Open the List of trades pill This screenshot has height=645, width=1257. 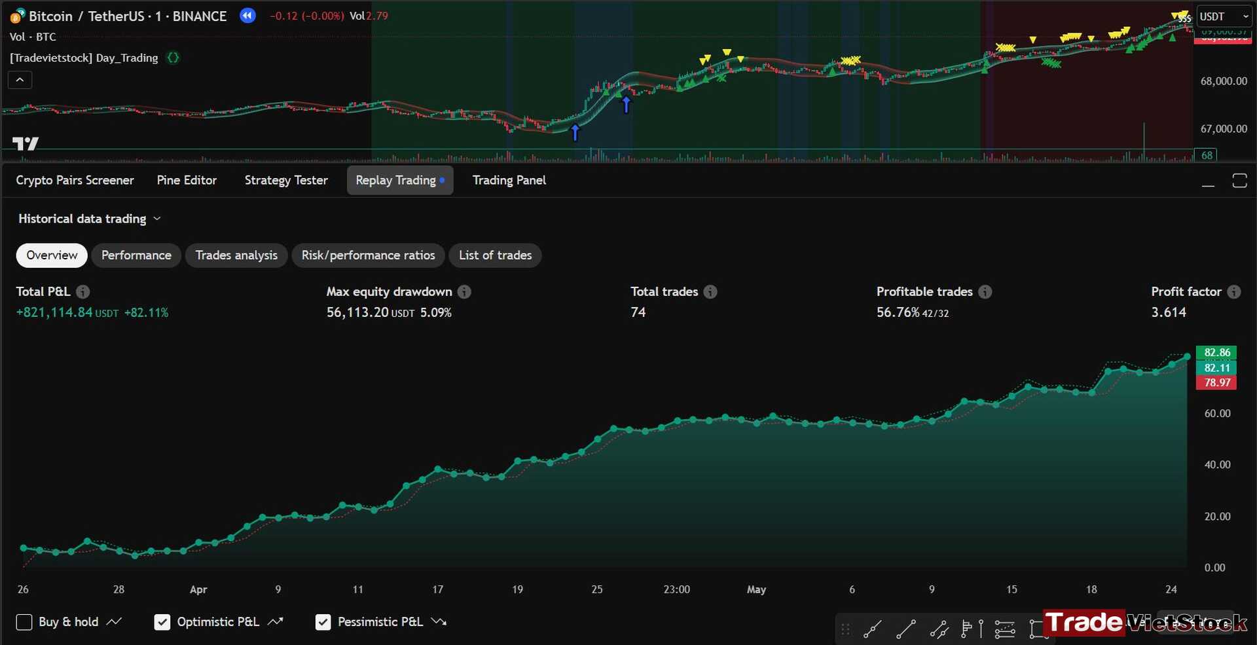[x=495, y=255]
